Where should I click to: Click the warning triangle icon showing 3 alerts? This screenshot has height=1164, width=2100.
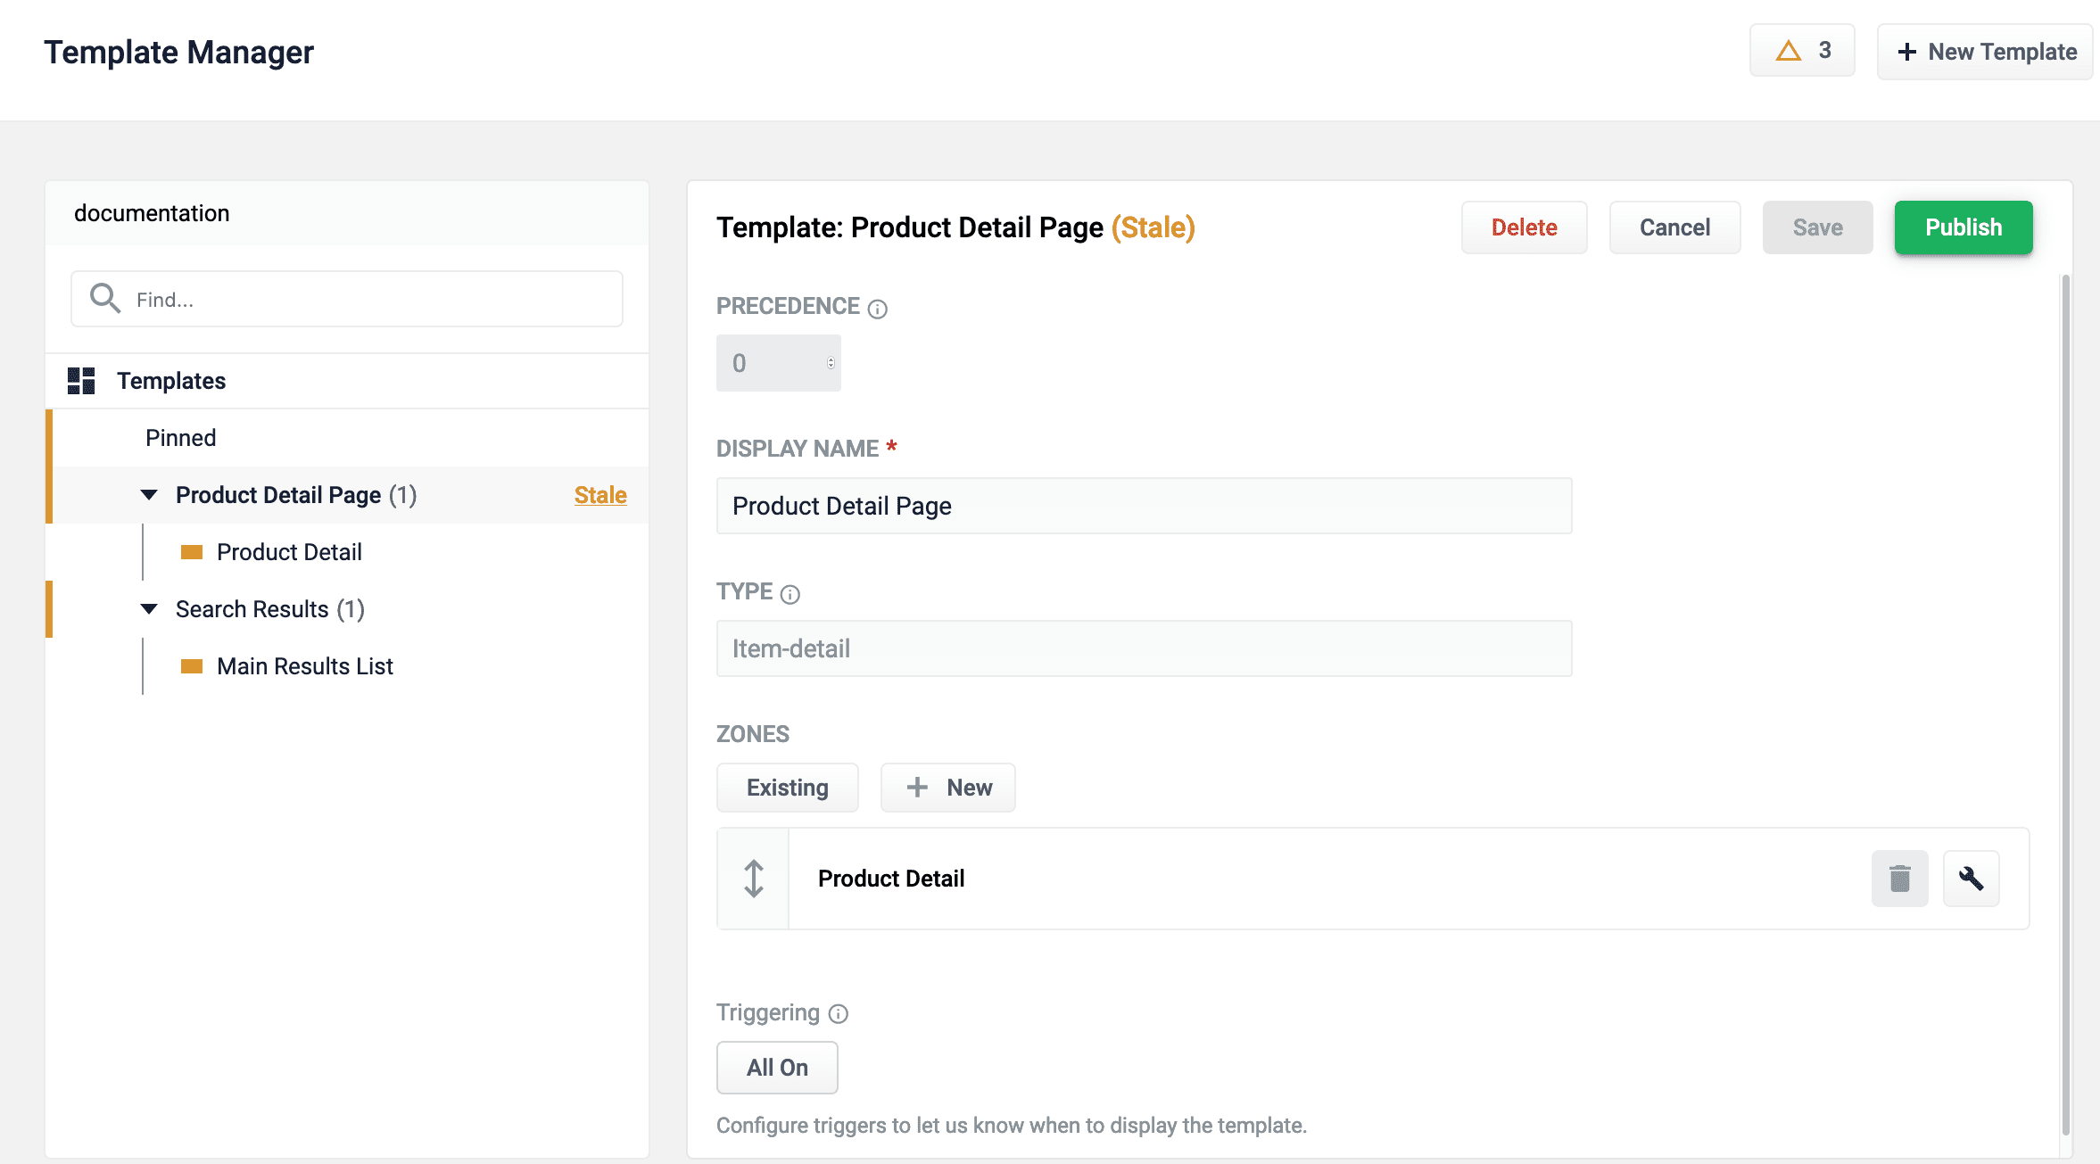coord(1787,50)
